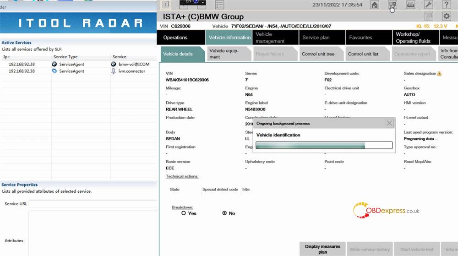Screen dimensions: 458x256
Task: Click the Display measures plan button
Action: point(322,249)
